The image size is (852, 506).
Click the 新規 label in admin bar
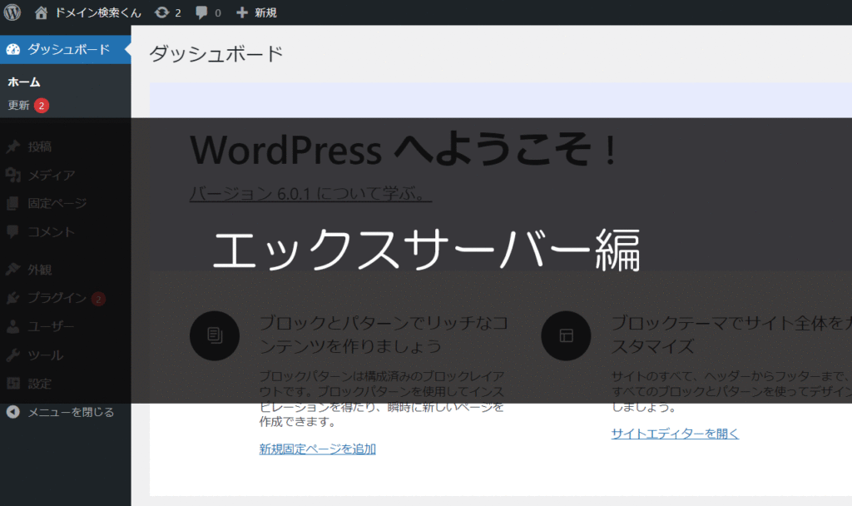pos(265,12)
